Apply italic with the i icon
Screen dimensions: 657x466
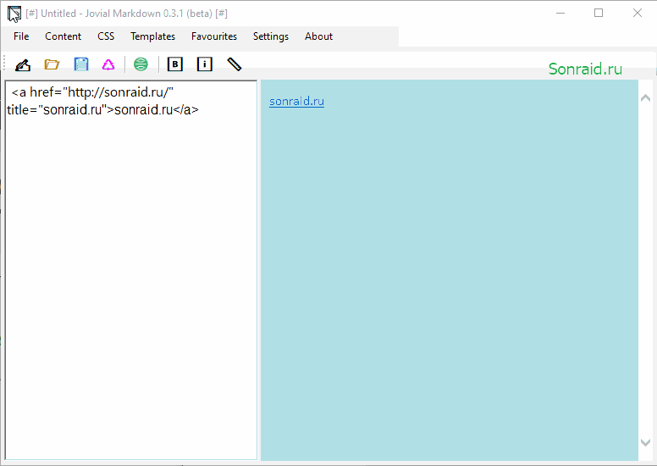coord(205,64)
